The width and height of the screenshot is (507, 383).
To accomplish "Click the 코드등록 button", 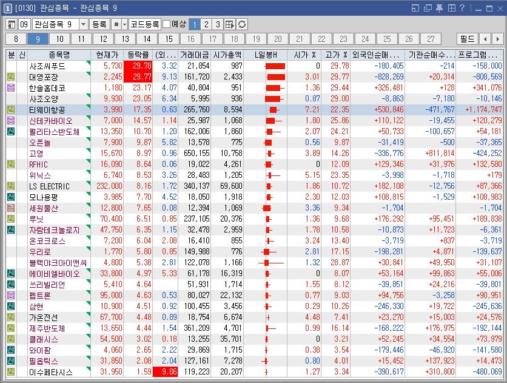I will click(x=144, y=25).
